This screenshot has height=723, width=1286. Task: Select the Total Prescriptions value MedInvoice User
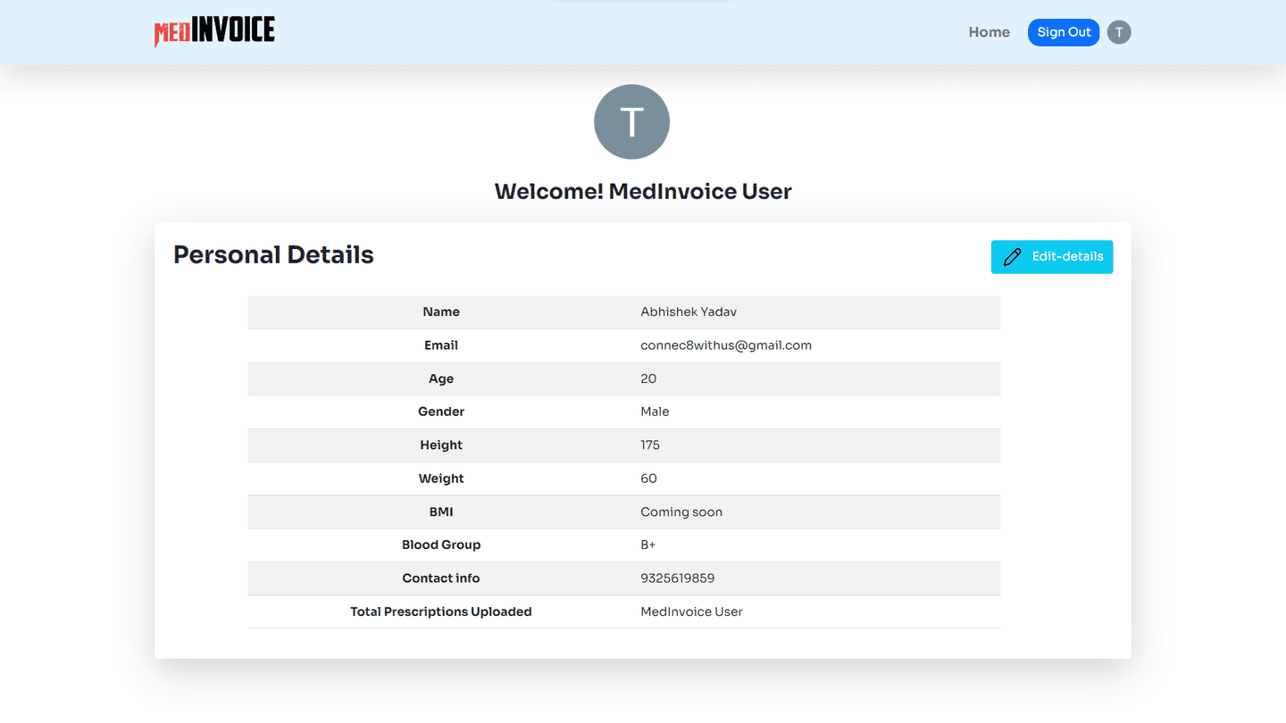(692, 612)
